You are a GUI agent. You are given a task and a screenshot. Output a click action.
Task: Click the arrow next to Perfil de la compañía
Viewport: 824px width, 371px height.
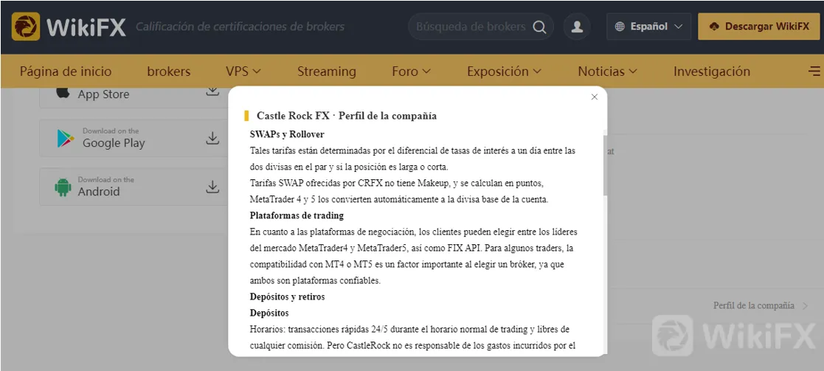(x=805, y=306)
